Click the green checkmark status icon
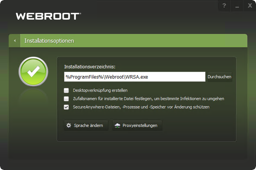This screenshot has height=170, width=256. point(34,71)
